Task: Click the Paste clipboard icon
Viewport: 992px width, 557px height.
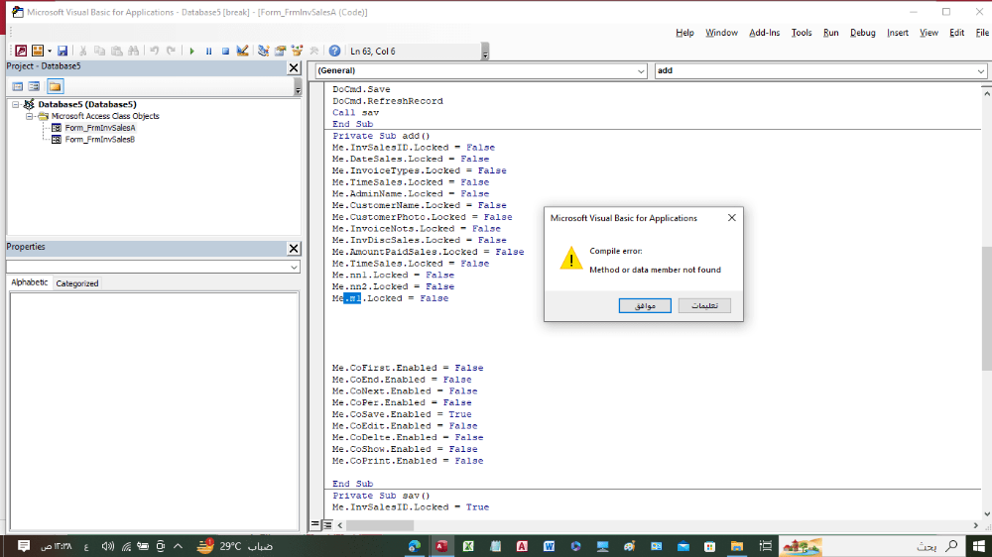Action: point(116,51)
